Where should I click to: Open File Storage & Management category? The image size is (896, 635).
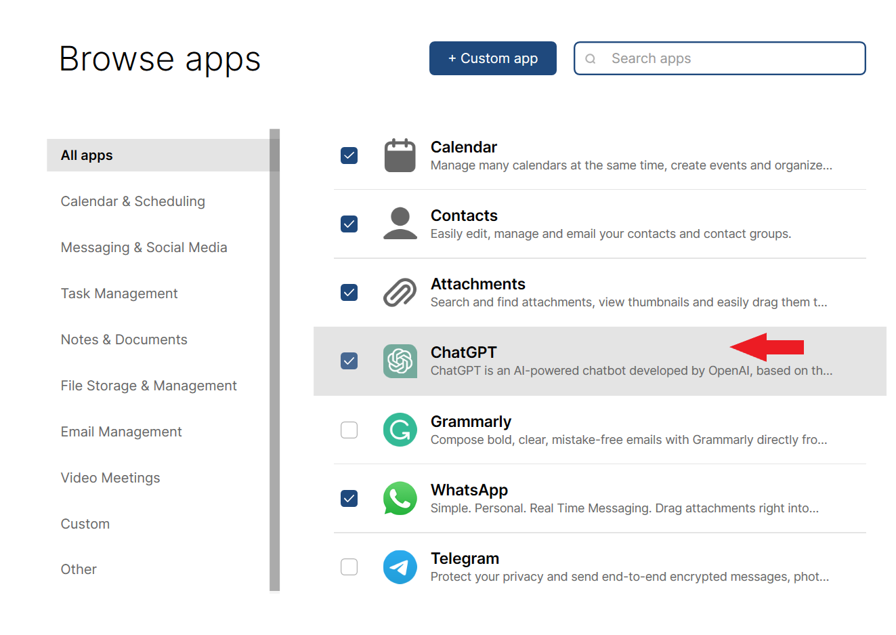(148, 386)
